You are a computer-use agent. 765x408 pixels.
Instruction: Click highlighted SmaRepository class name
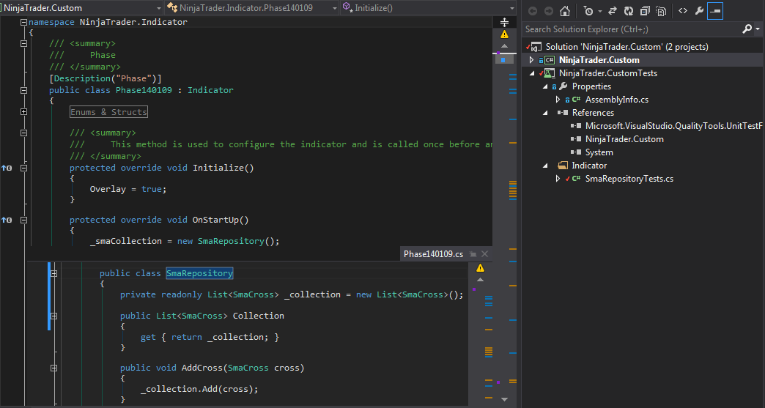(x=199, y=273)
